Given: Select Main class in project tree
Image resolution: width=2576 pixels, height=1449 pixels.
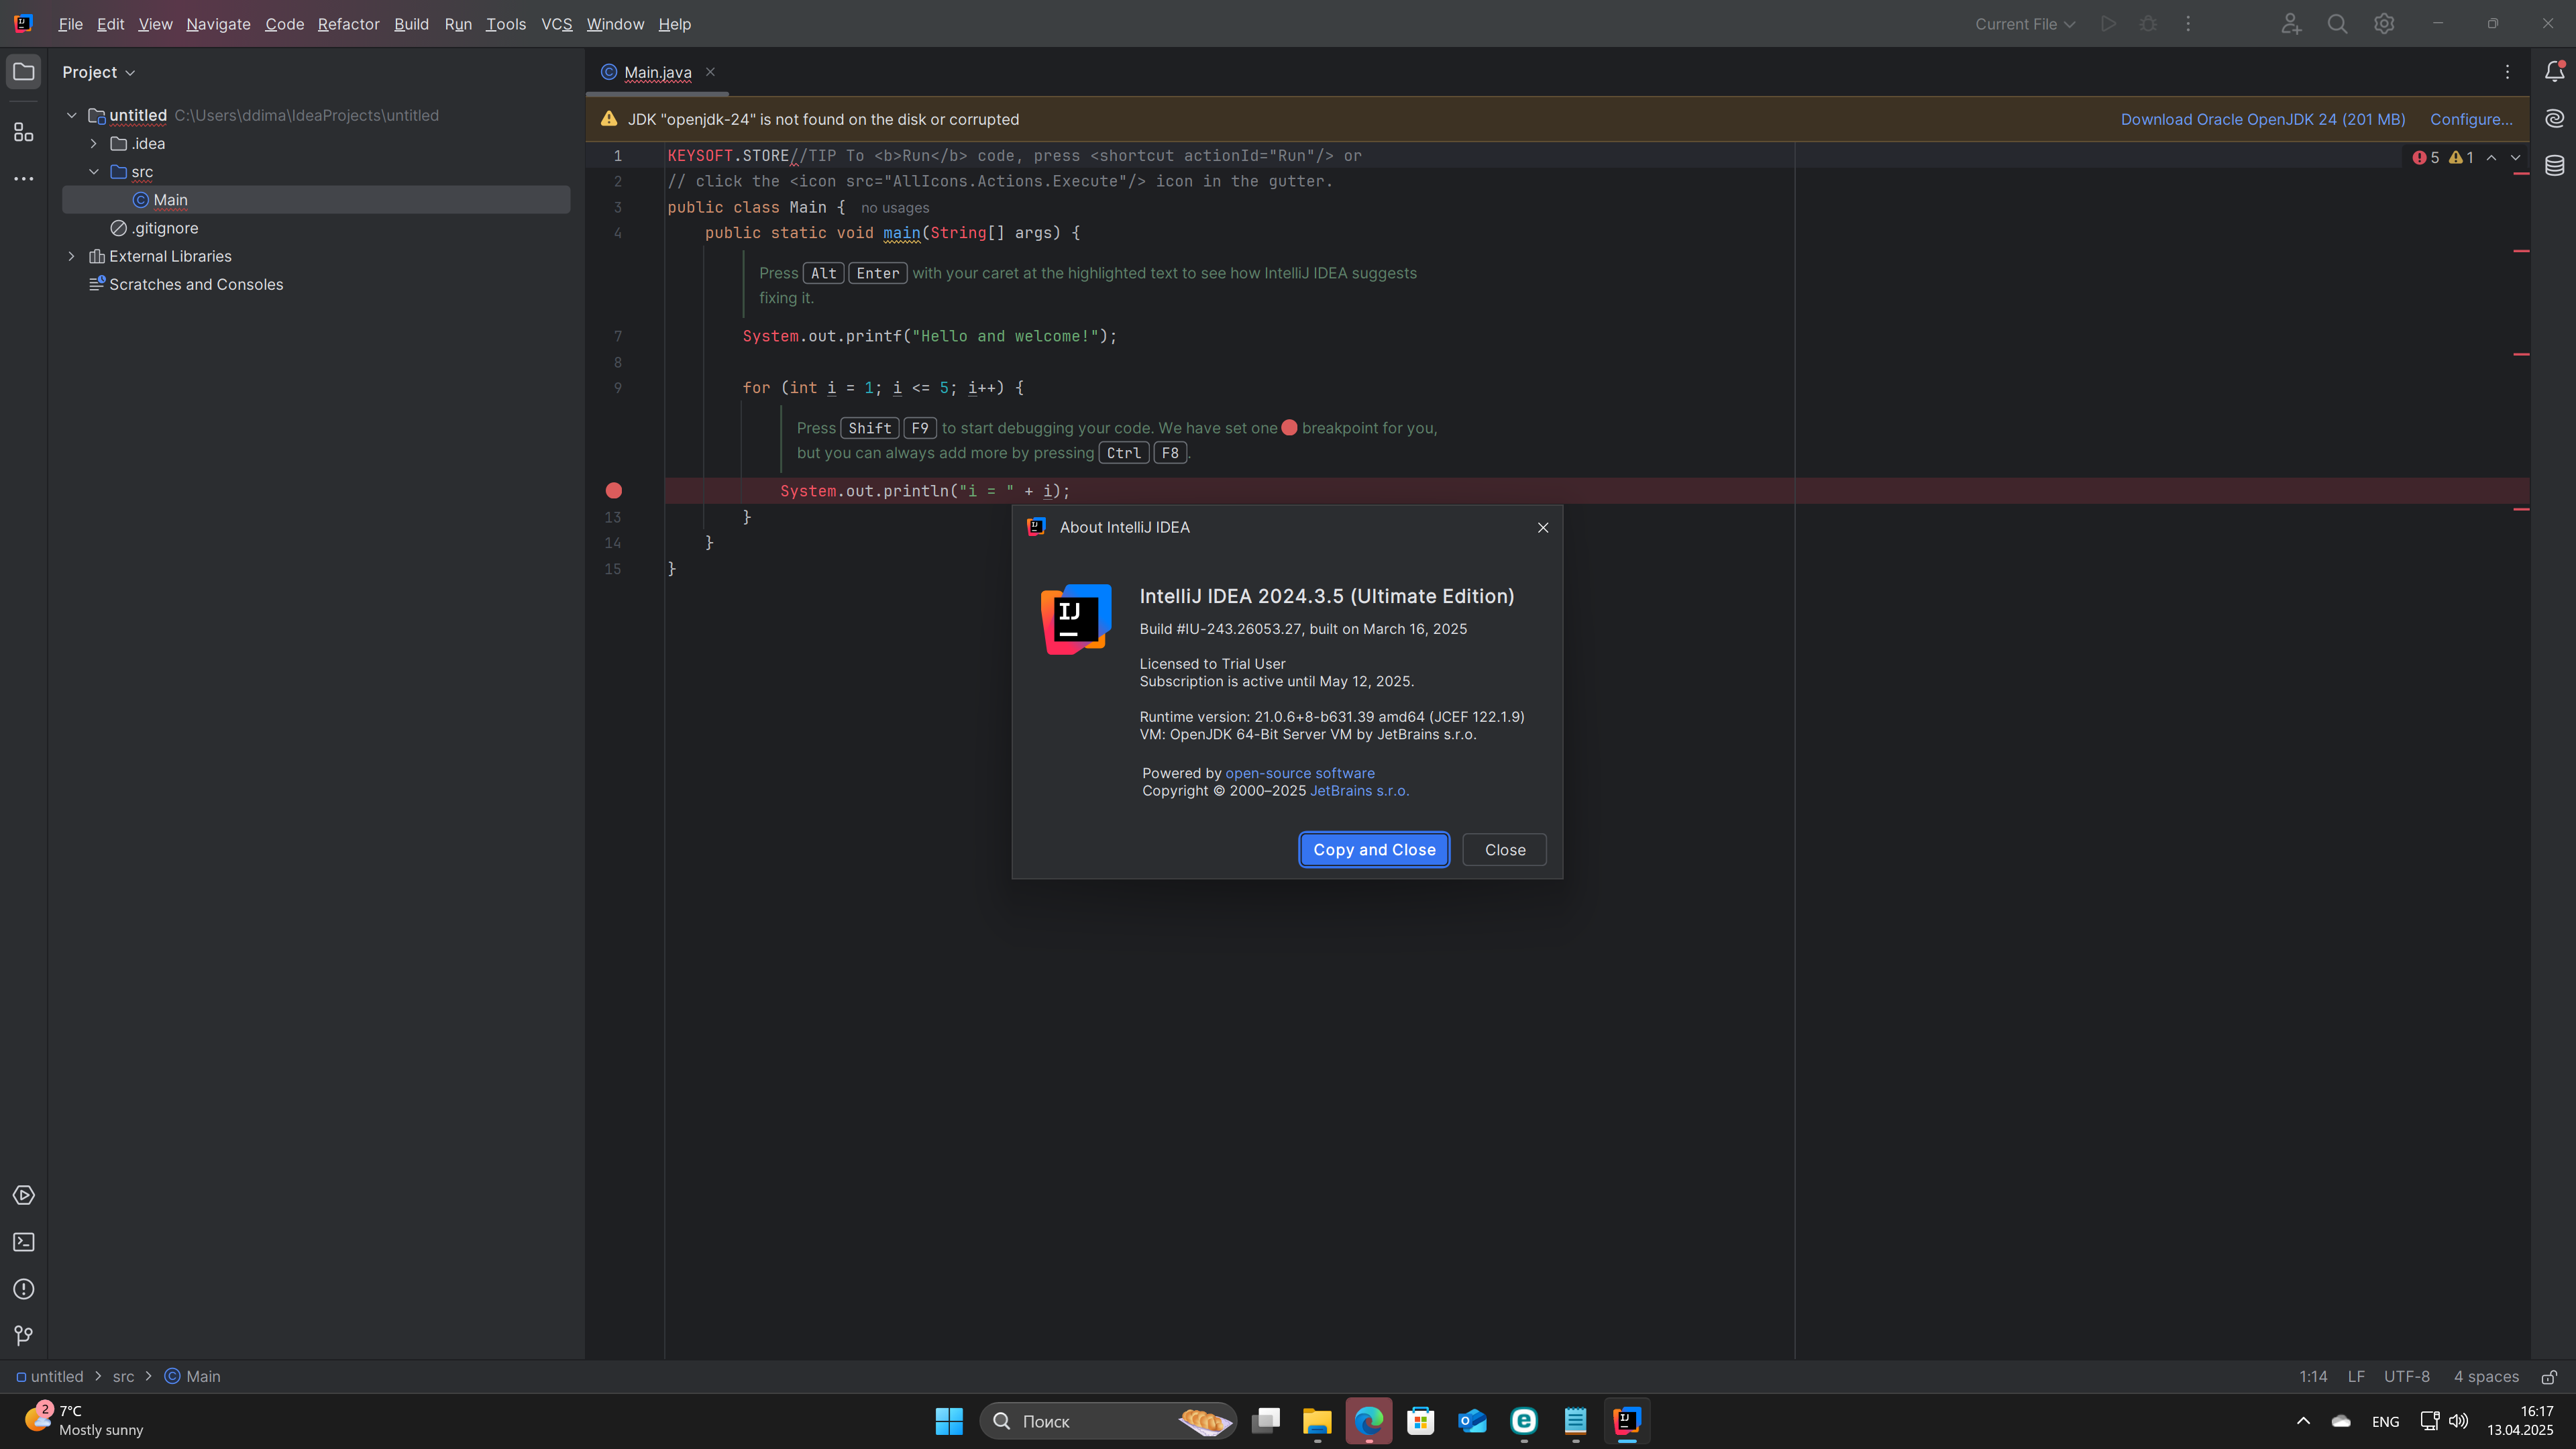Looking at the screenshot, I should [x=316, y=200].
